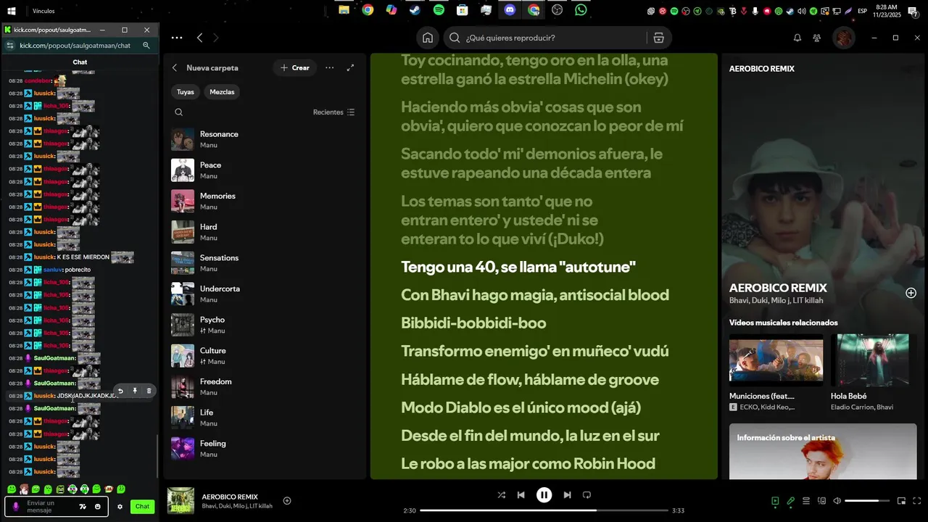Open the Memories playlist
The height and width of the screenshot is (522, 928).
point(265,201)
